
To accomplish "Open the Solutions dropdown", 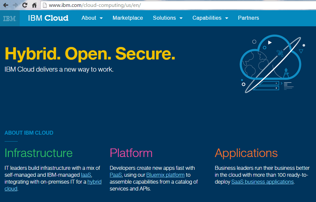I will point(167,18).
